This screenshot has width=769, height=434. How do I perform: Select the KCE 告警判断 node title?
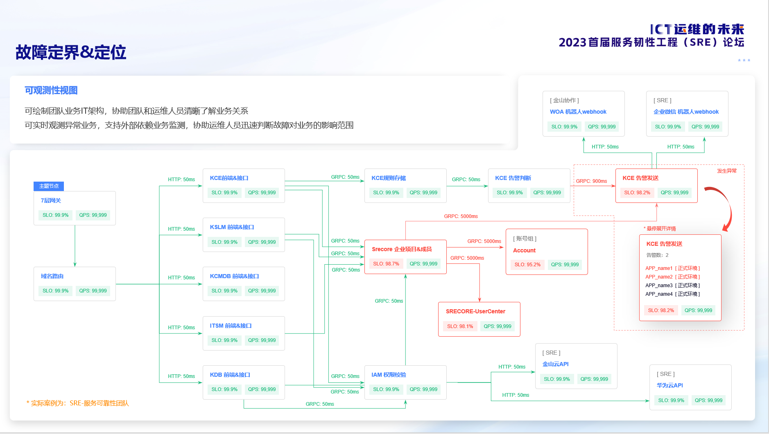pos(513,178)
